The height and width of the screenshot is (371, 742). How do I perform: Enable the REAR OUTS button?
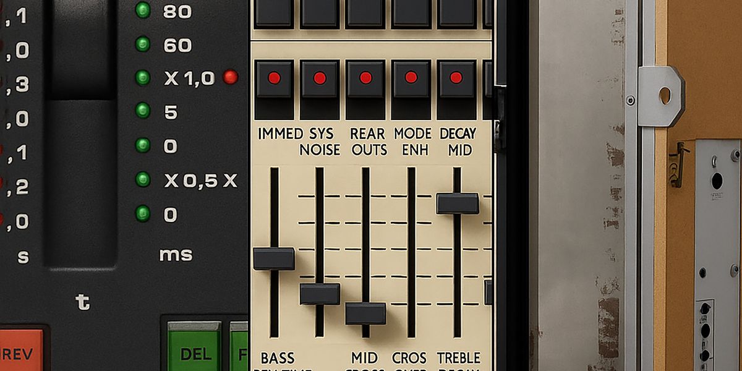pyautogui.click(x=365, y=79)
